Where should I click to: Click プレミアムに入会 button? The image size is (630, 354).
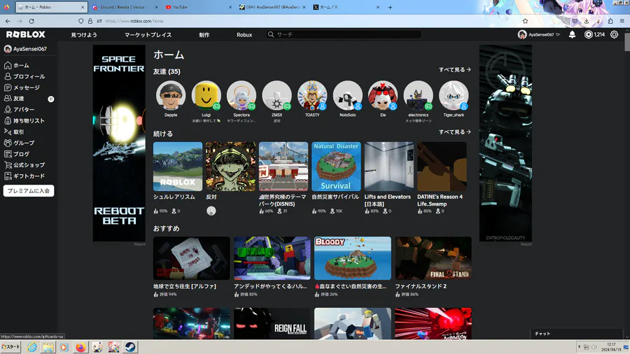(x=29, y=191)
